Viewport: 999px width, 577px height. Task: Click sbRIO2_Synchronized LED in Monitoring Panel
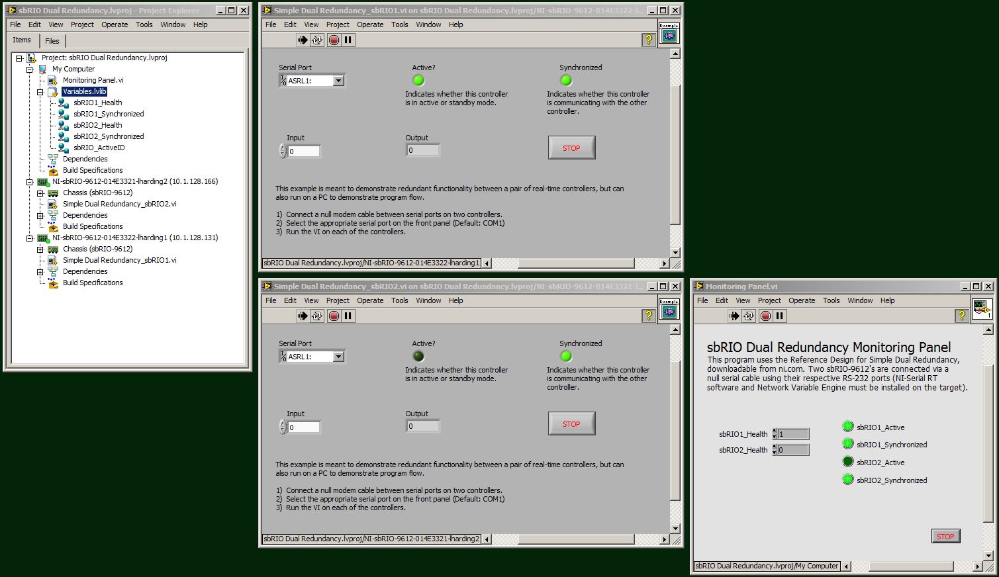[x=848, y=480]
